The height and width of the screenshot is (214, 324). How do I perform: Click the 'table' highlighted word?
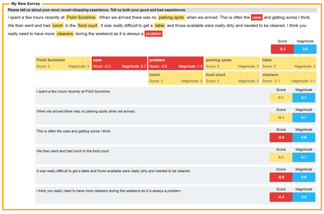point(160,25)
